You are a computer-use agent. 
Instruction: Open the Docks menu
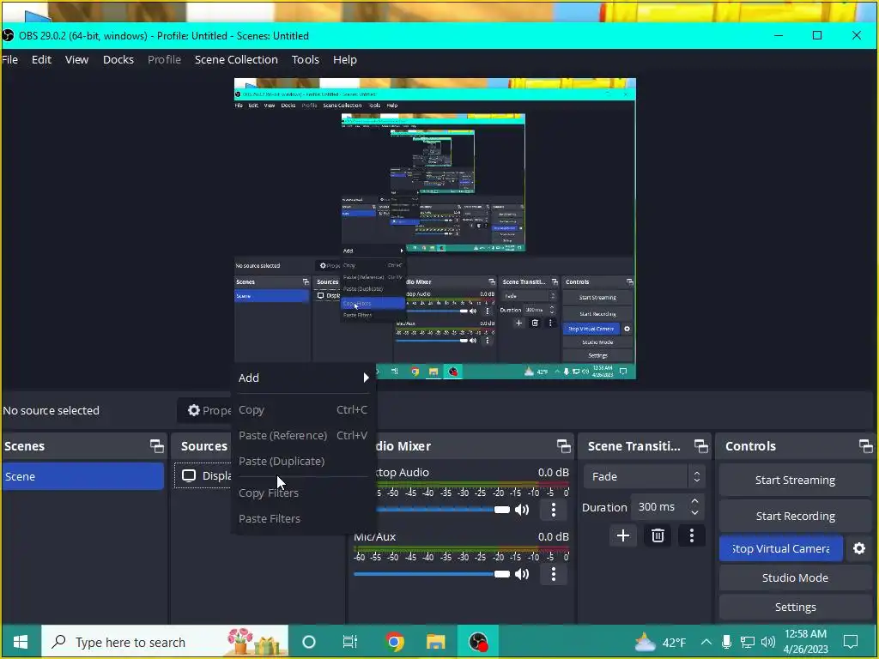tap(118, 59)
